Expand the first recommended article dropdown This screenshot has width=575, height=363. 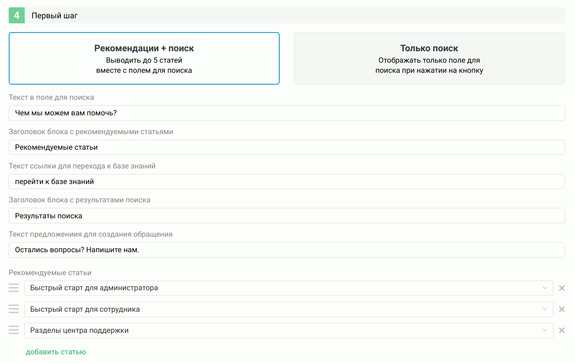click(x=544, y=288)
